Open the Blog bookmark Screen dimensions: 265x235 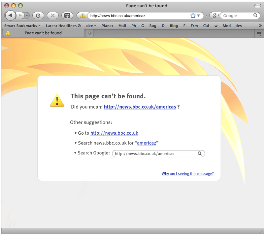point(174,26)
